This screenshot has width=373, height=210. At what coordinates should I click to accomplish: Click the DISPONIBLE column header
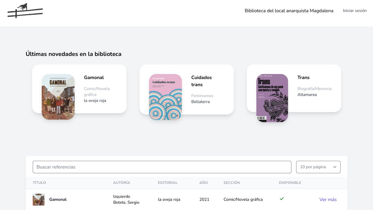coord(290,183)
